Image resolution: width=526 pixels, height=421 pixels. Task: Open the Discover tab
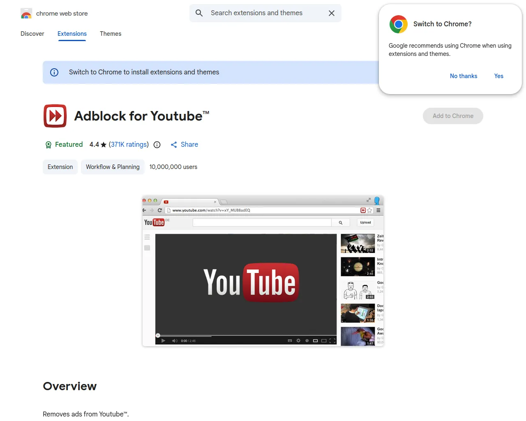[32, 34]
